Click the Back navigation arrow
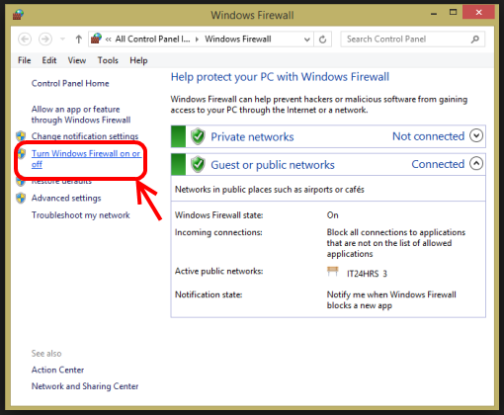 click(25, 40)
